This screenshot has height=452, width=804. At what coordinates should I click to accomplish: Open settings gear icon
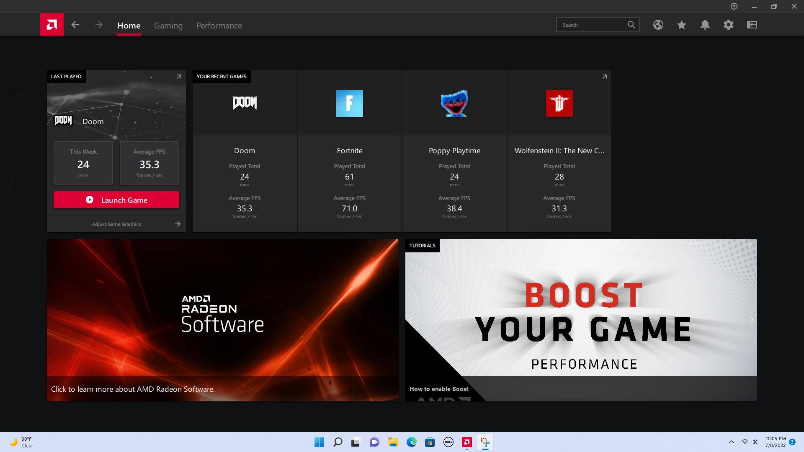point(728,25)
